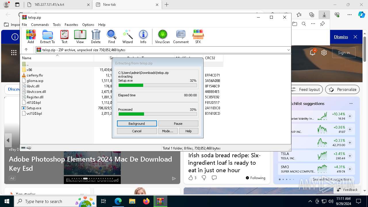Open the Windows Start menu
The width and height of the screenshot is (368, 207).
coord(7,201)
